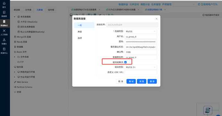The image size is (222, 116).
Task: Click the 当前画布已保存 status icon
Action: 203,15
